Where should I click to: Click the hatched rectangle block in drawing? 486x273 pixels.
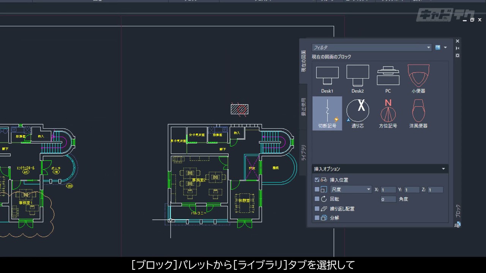[x=240, y=109]
